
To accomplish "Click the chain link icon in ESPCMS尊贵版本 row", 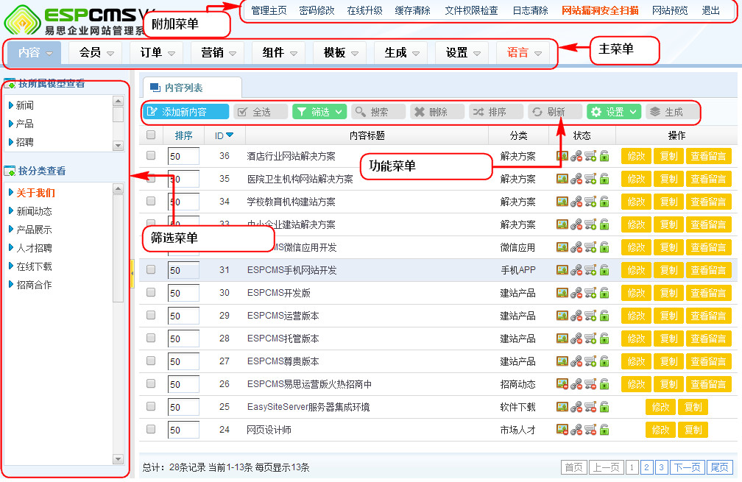I will pos(576,361).
